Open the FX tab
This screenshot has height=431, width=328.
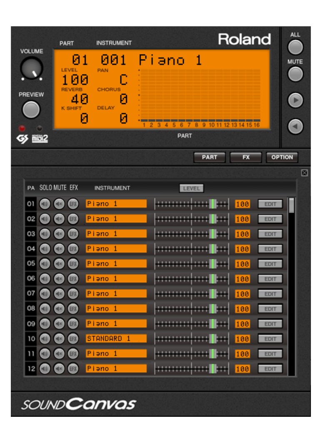click(x=245, y=157)
